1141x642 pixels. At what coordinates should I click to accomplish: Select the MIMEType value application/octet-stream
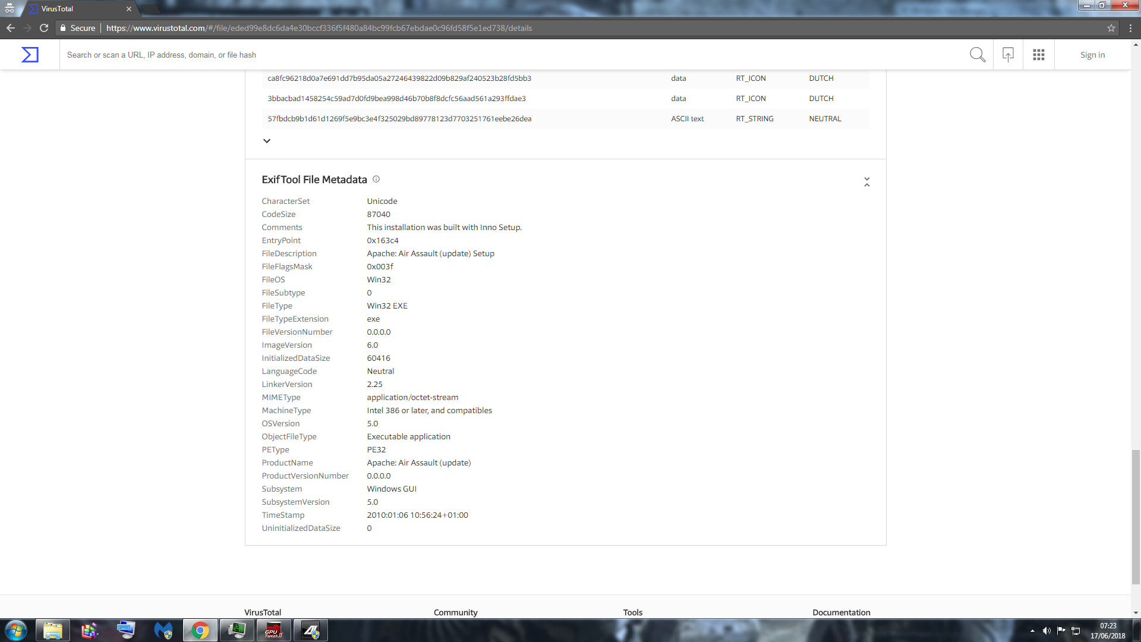coord(412,398)
